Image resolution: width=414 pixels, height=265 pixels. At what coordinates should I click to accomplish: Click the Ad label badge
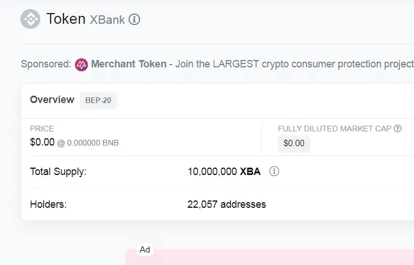[145, 250]
